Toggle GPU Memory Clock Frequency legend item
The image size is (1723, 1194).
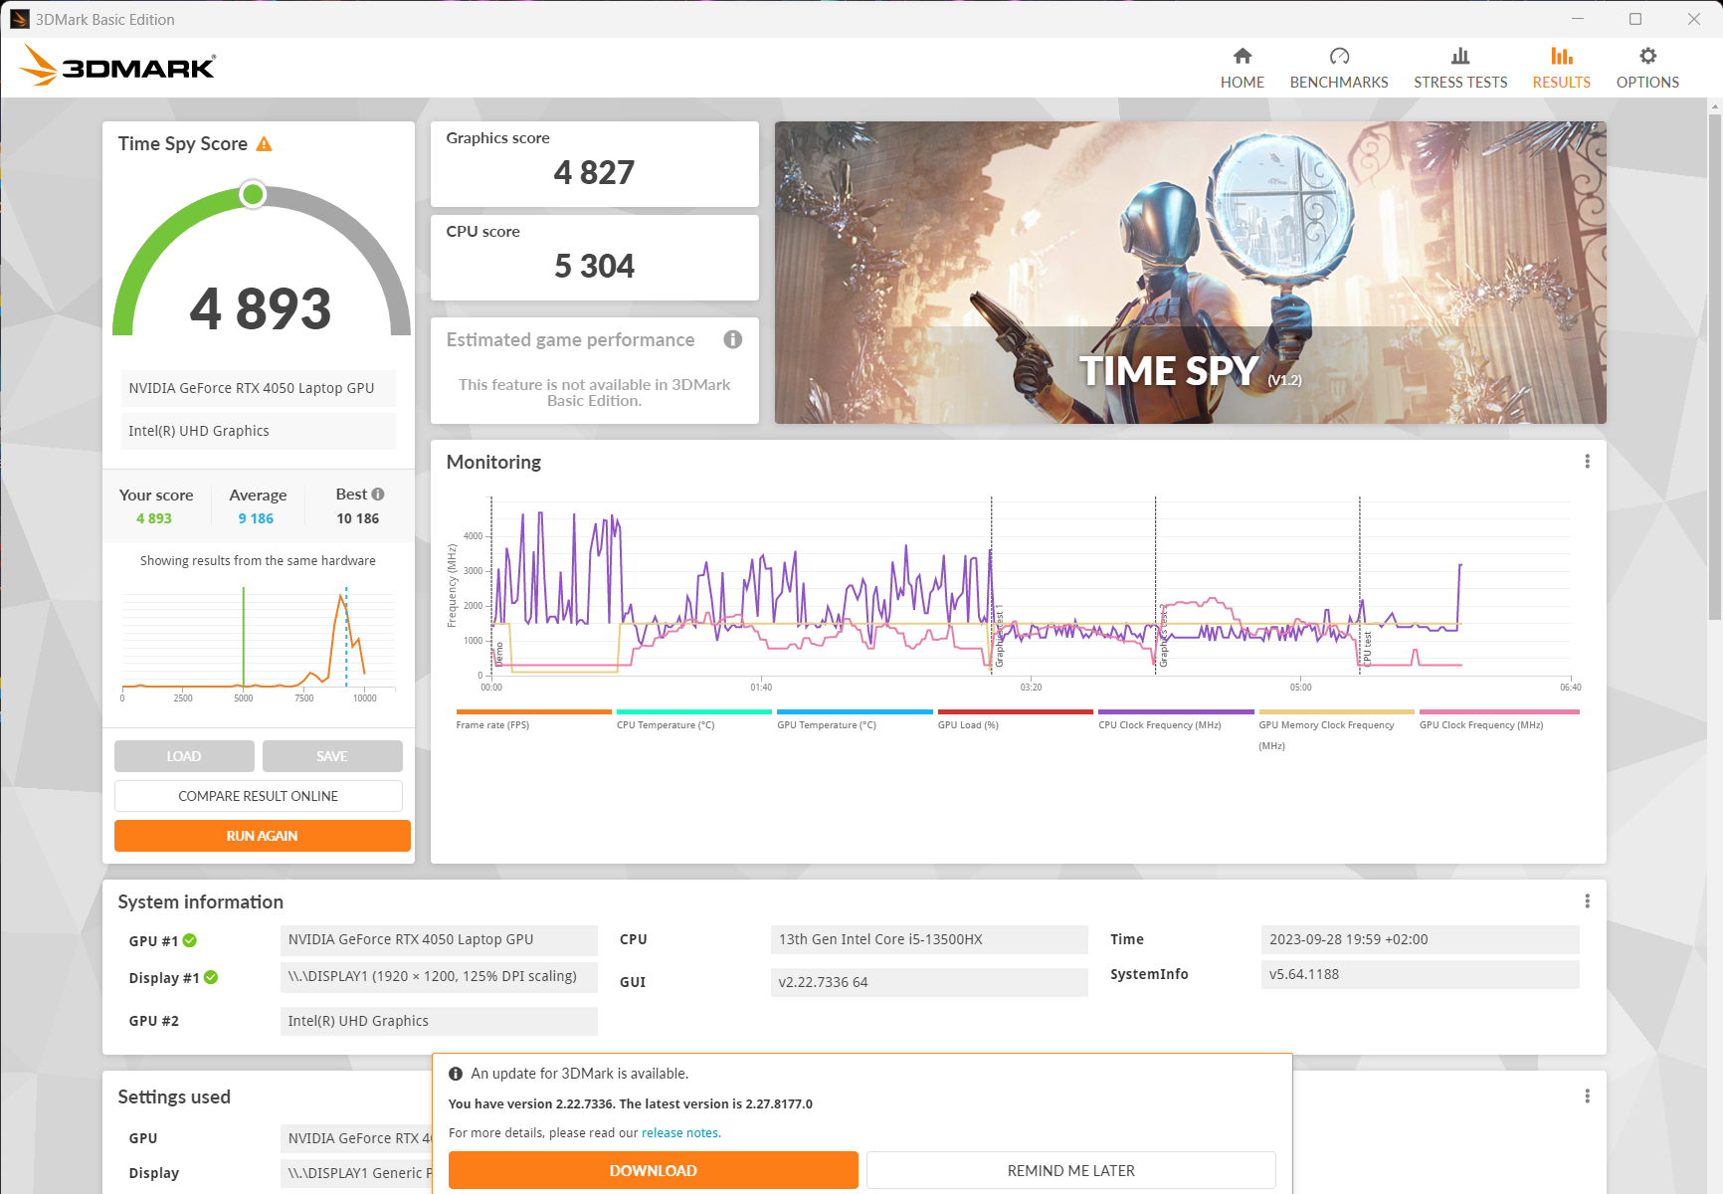(1336, 729)
